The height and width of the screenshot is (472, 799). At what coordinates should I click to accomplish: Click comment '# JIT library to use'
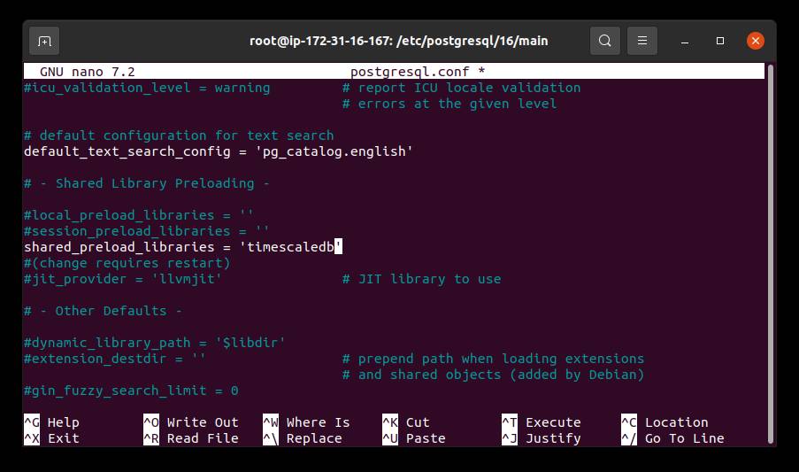[x=421, y=279]
